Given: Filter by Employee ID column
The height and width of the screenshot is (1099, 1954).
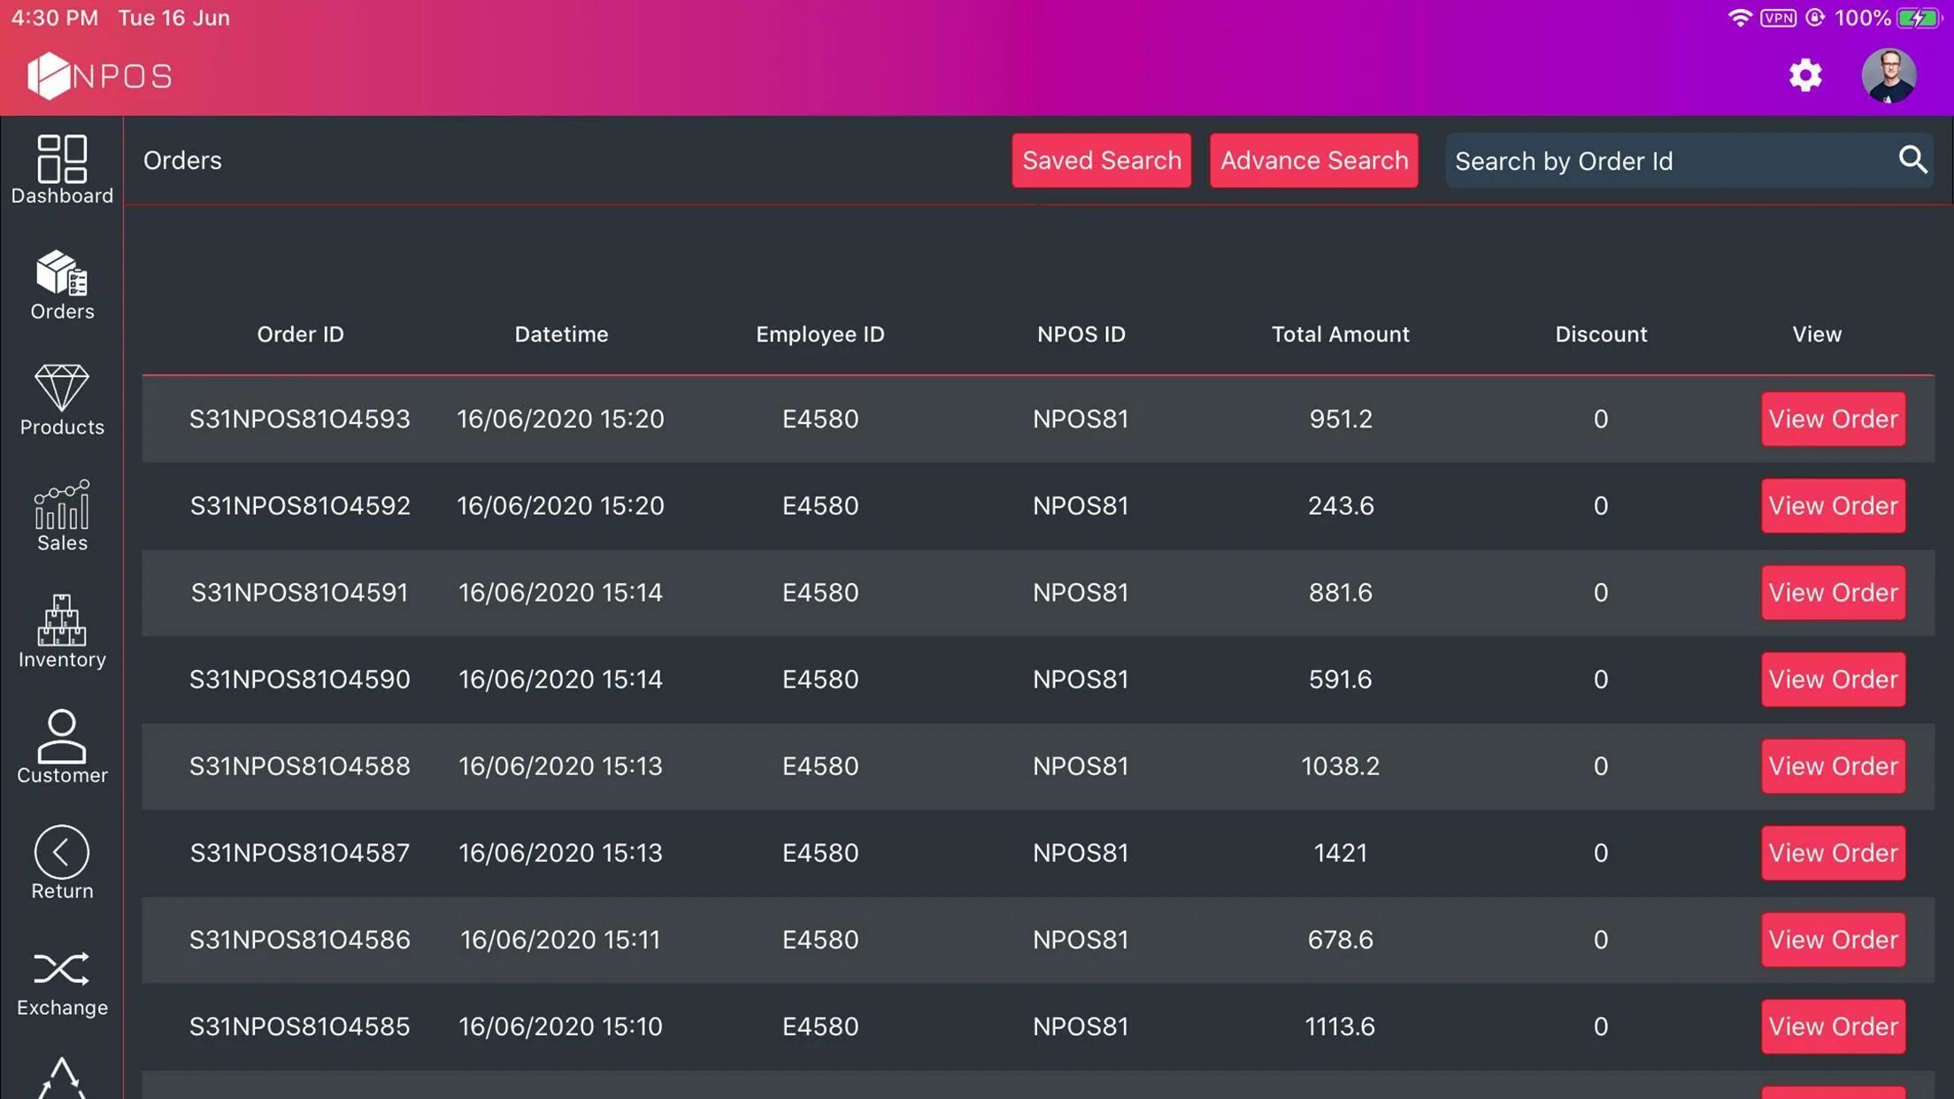Looking at the screenshot, I should [820, 334].
